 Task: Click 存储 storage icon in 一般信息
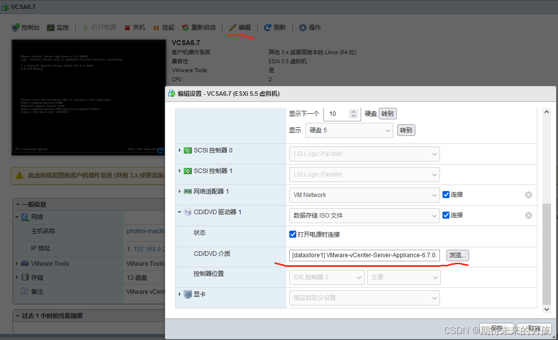tap(25, 277)
